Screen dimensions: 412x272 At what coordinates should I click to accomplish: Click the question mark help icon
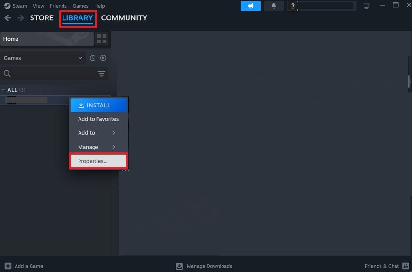click(293, 6)
